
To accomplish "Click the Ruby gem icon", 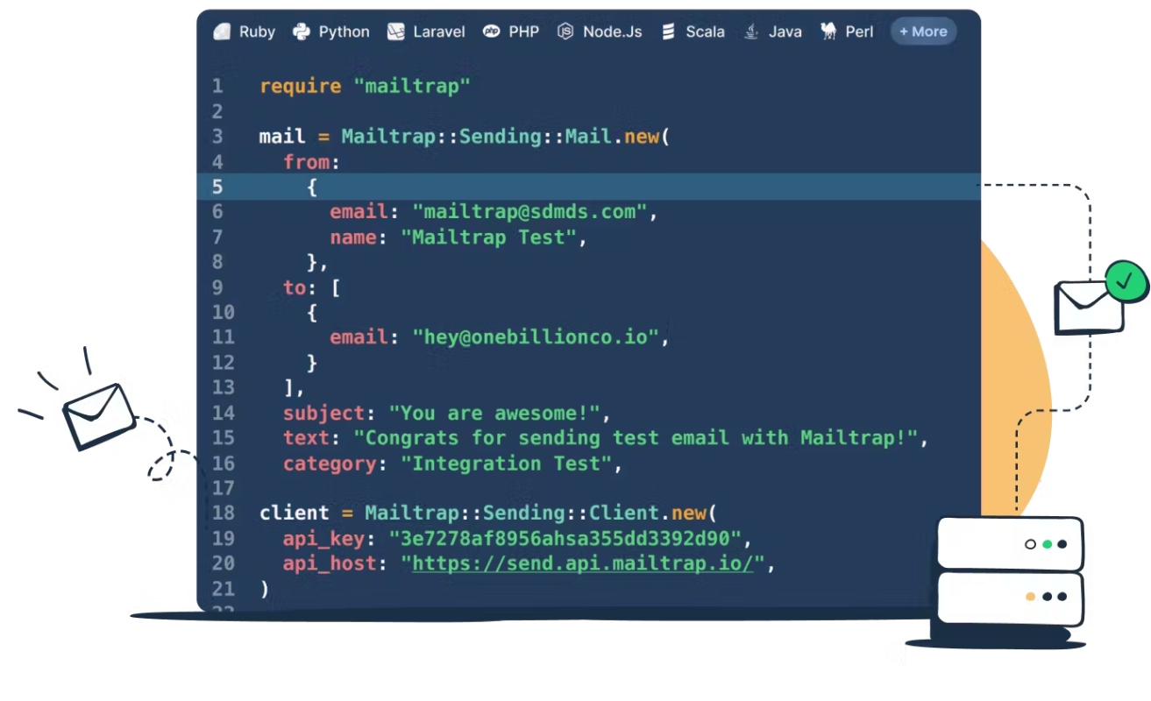I will tap(221, 32).
